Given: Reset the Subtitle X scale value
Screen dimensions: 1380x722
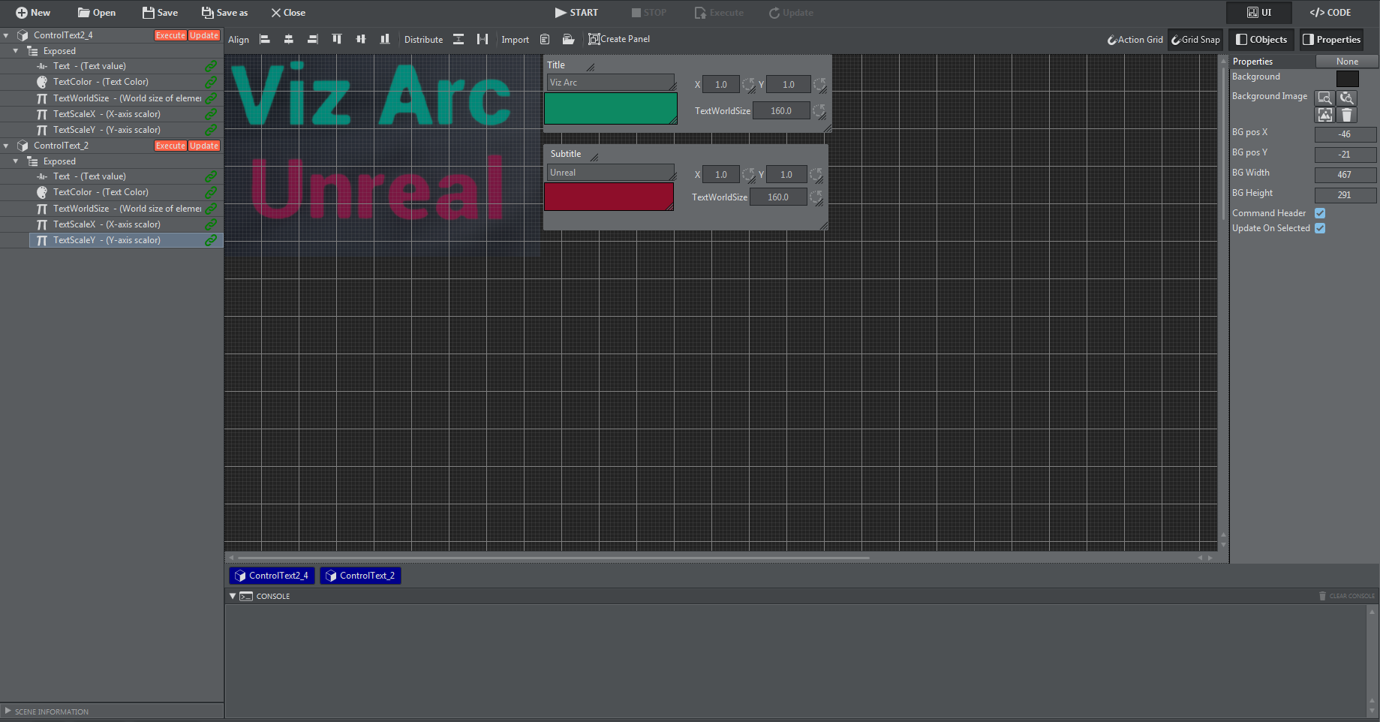Looking at the screenshot, I should tap(749, 175).
